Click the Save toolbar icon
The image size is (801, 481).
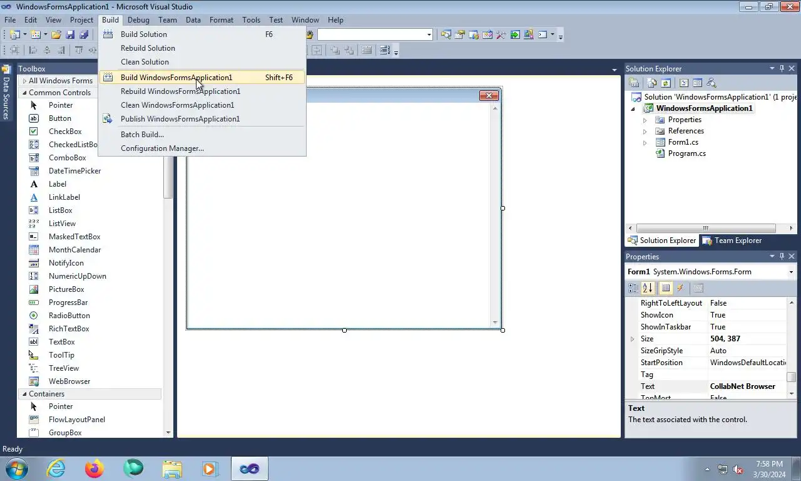pyautogui.click(x=70, y=34)
